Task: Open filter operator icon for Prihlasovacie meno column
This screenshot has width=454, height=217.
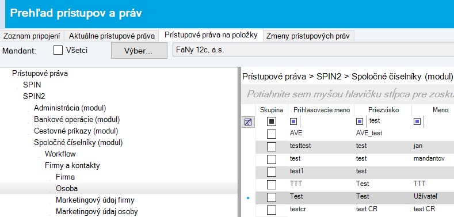Action: [x=293, y=121]
